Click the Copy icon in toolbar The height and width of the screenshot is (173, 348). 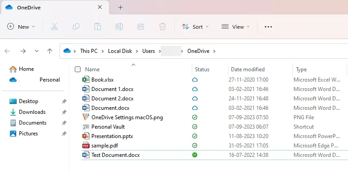point(76,27)
